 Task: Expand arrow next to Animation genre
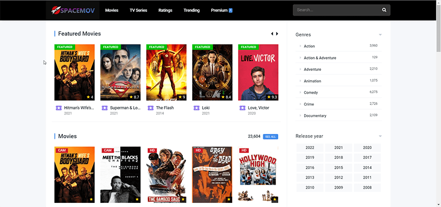tap(301, 81)
